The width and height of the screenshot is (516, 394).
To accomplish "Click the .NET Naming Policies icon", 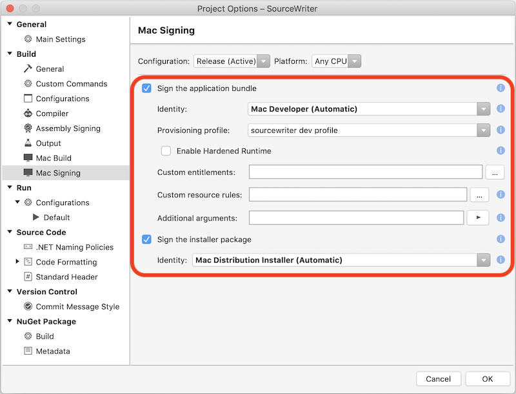I will click(28, 247).
